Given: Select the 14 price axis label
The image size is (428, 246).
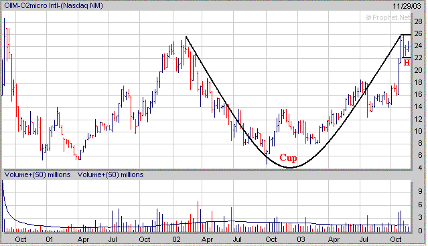Looking at the screenshot, I should pyautogui.click(x=418, y=106).
